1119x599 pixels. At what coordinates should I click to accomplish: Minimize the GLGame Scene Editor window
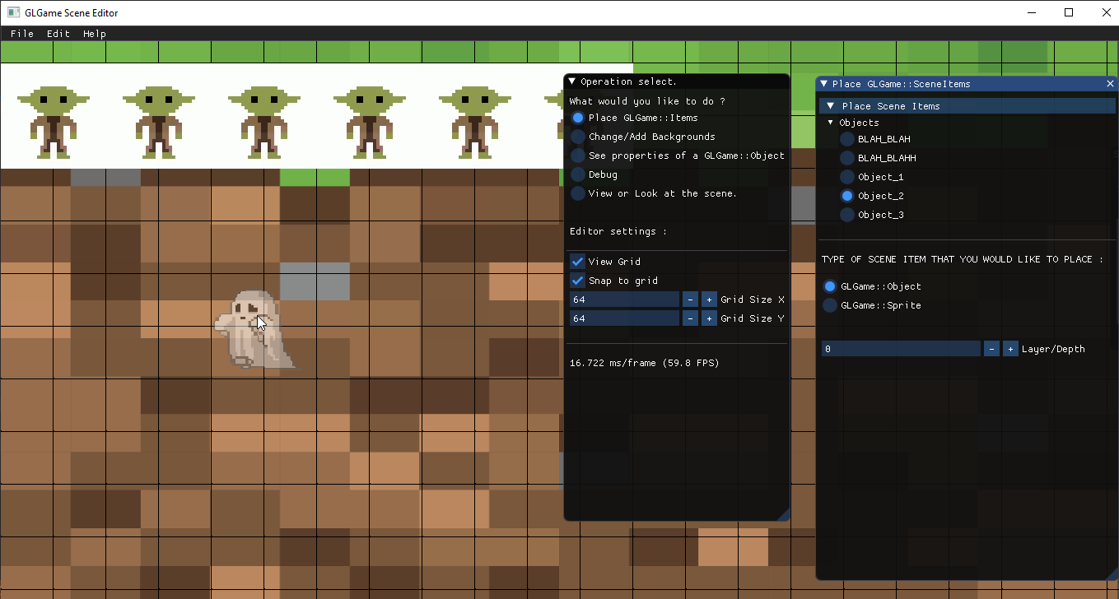[x=1031, y=12]
